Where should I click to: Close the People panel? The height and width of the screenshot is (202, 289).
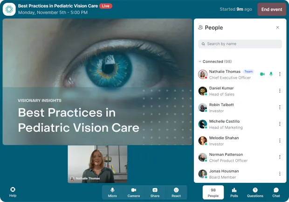tap(277, 28)
